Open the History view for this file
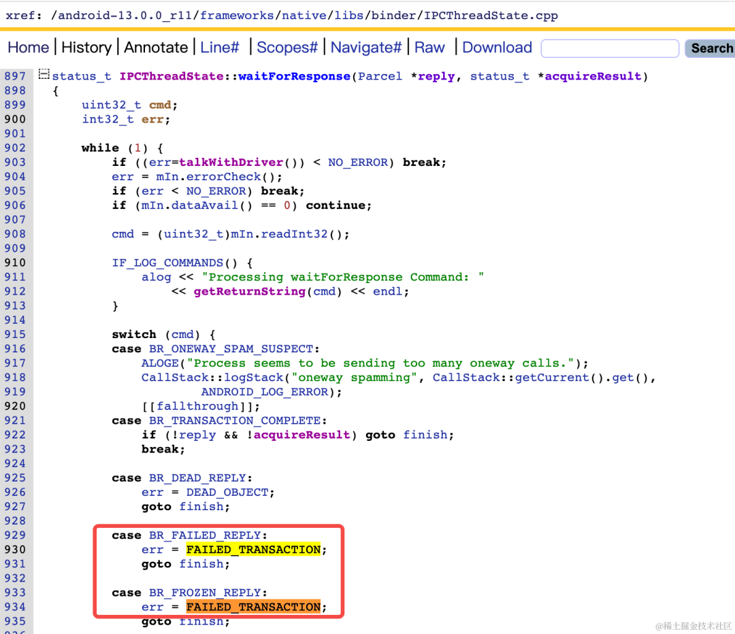735x634 pixels. coord(86,48)
